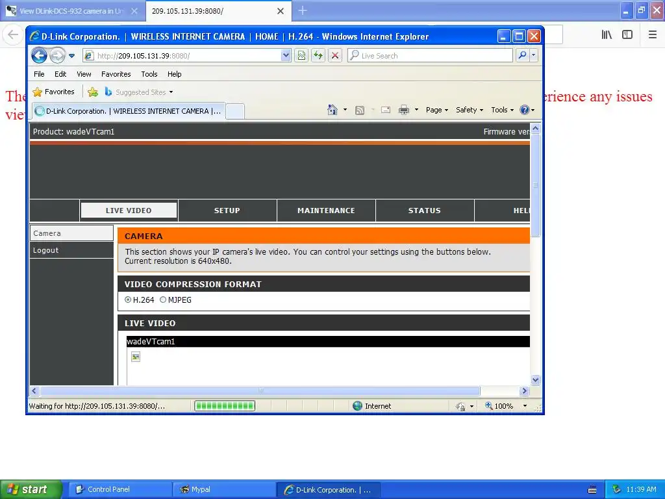Click the RSS feeds icon

pos(360,110)
